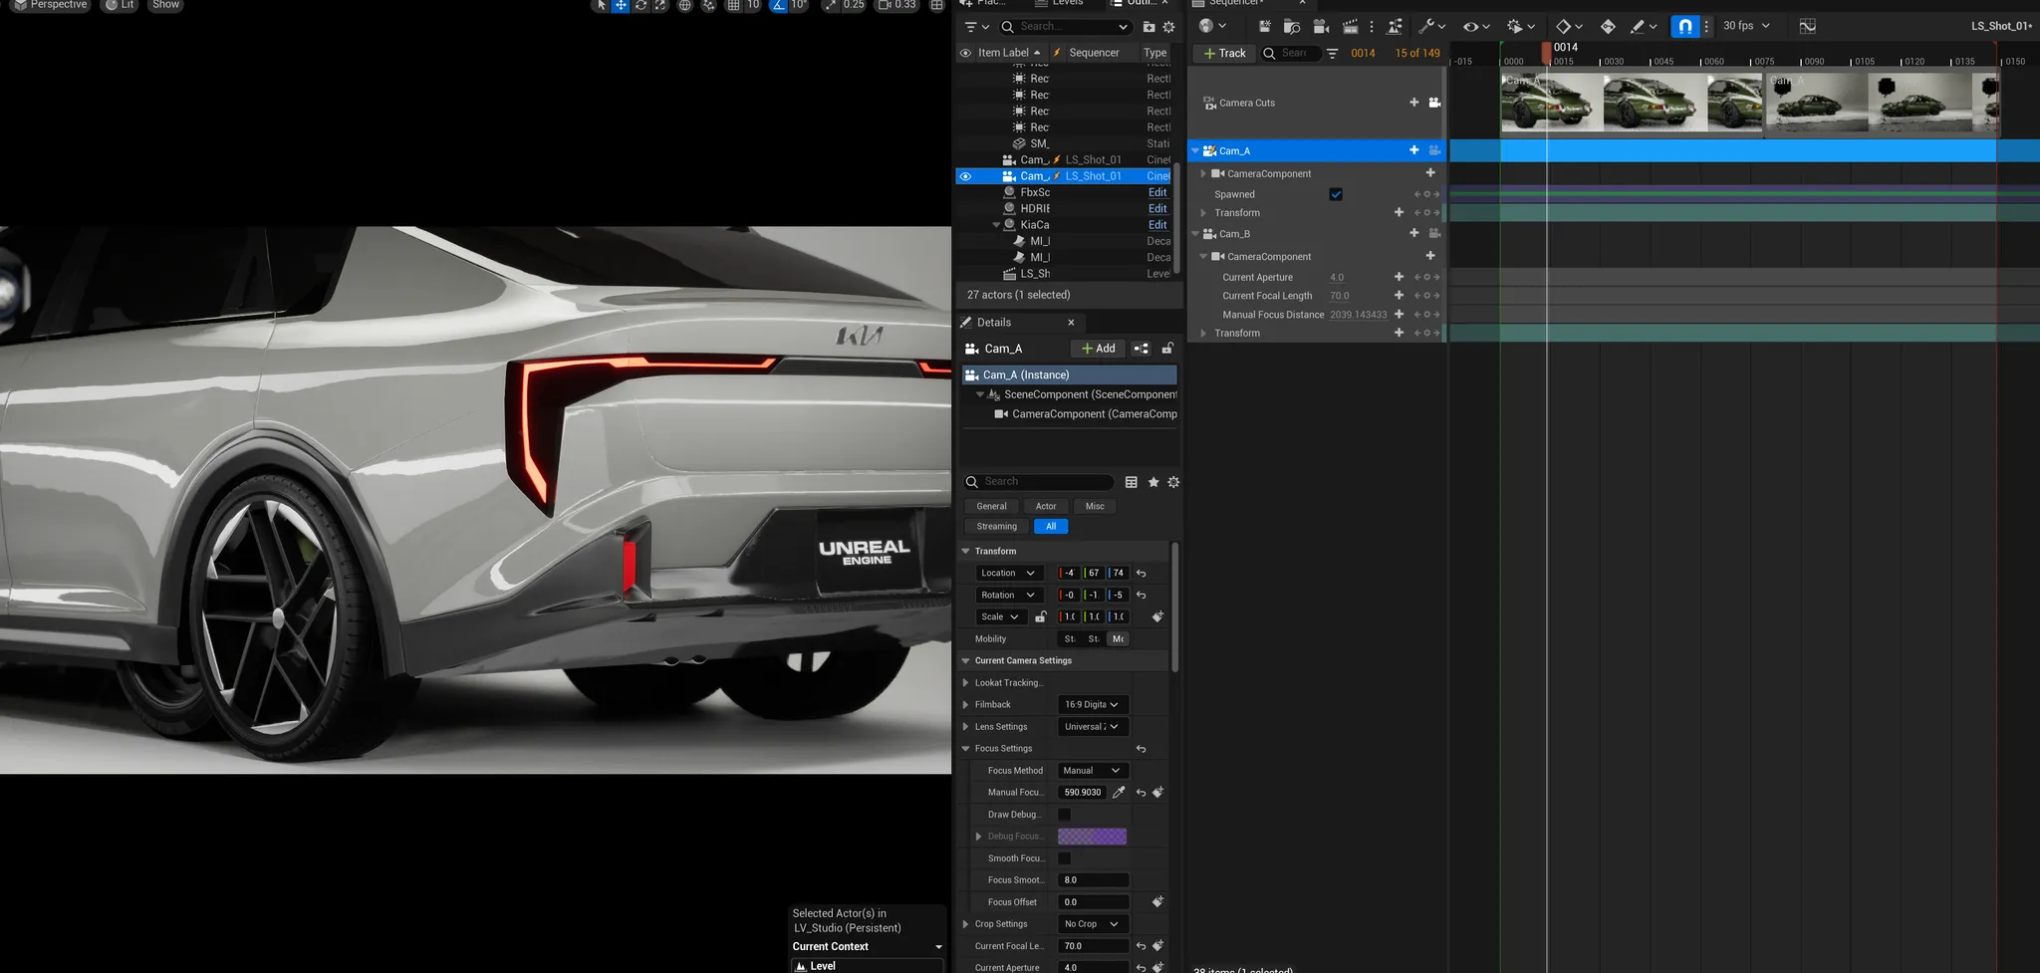
Task: Open Outliner settings gear icon
Action: [x=1169, y=27]
